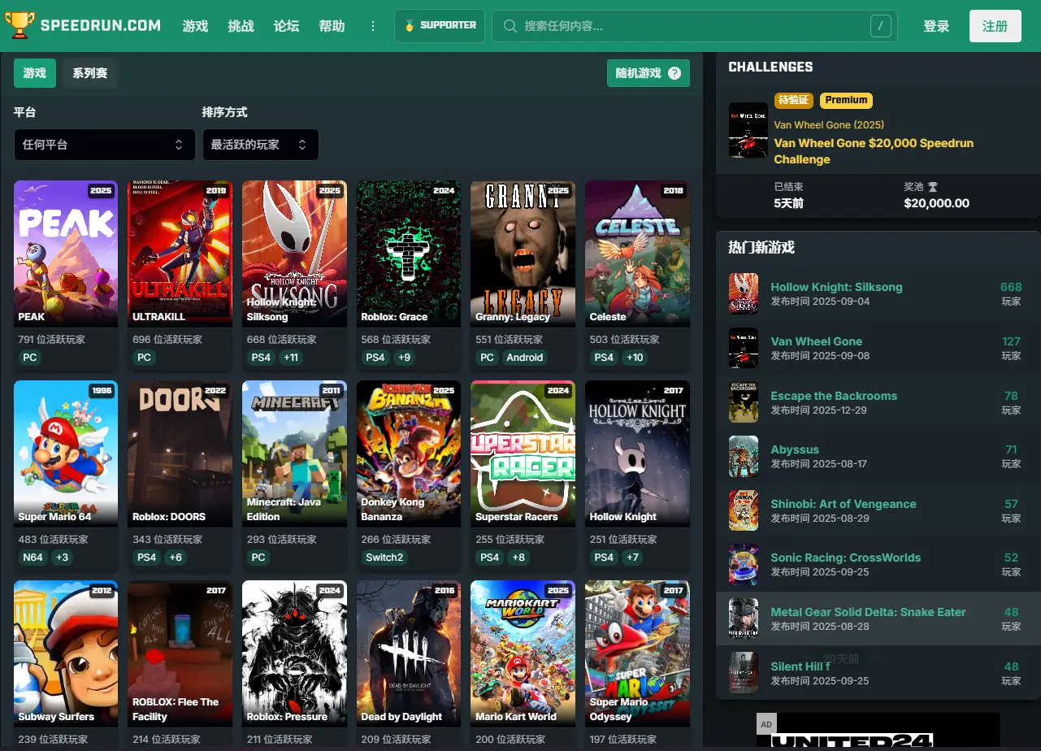Click the Supporter medal badge
The image size is (1041, 751).
pyautogui.click(x=410, y=26)
